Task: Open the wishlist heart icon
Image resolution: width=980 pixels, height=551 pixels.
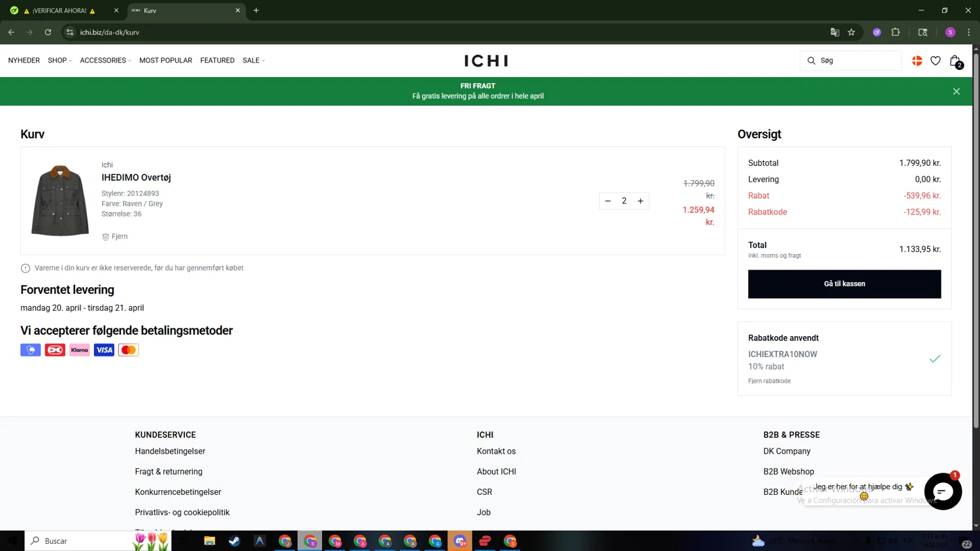Action: pos(936,61)
